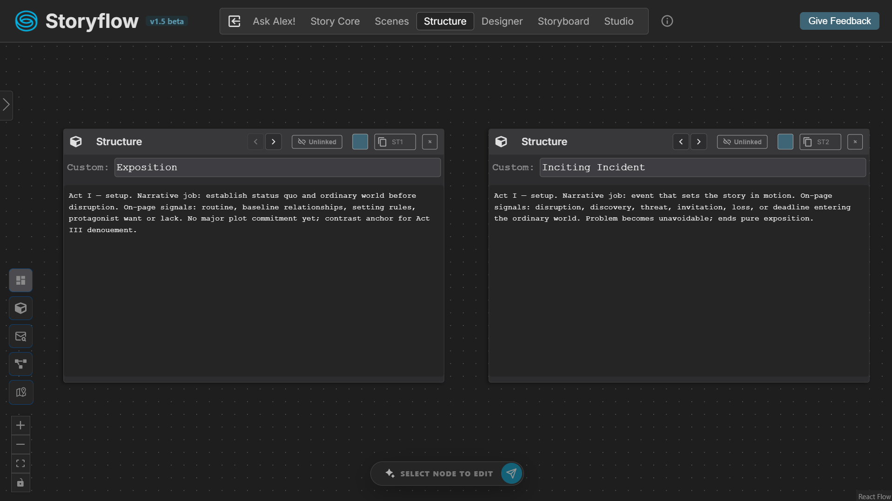This screenshot has height=501, width=892.
Task: Click Custom label on Inciting Incident node
Action: pos(513,167)
